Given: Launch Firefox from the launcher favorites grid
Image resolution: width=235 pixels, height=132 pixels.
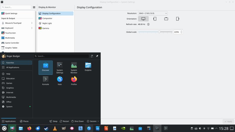Looking at the screenshot, I should tap(74, 81).
